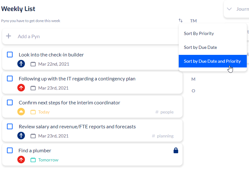Click the lock icon on Find a plumber
This screenshot has height=192, width=249.
[x=176, y=150]
